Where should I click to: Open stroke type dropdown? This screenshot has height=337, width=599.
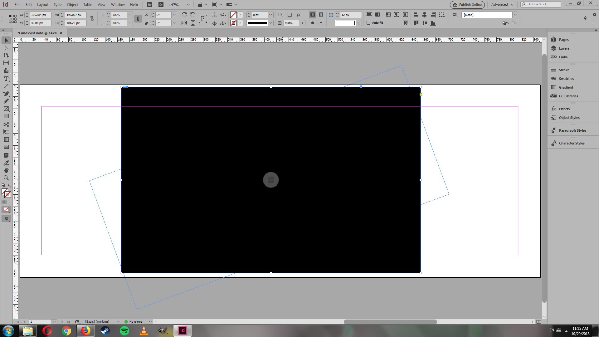coord(270,23)
